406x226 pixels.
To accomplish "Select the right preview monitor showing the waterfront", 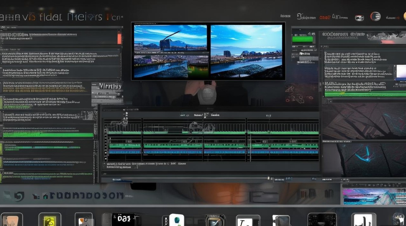I will pyautogui.click(x=246, y=50).
